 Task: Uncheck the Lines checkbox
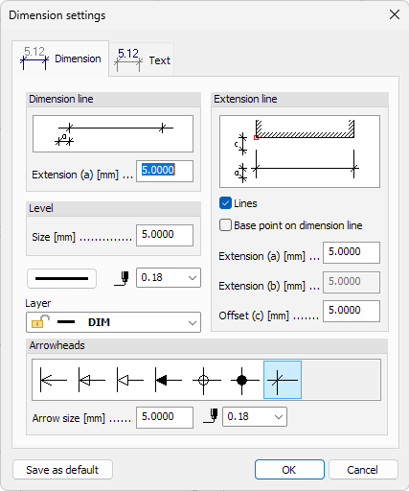point(225,203)
